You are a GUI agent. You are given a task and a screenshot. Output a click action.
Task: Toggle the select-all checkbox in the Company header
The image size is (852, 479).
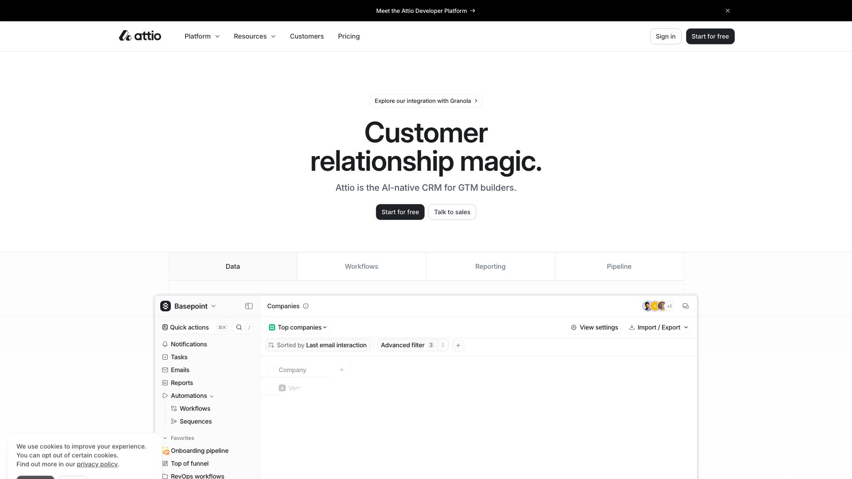(x=271, y=369)
